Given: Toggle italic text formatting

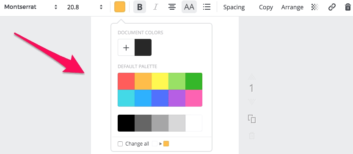Looking at the screenshot, I should click(x=155, y=7).
